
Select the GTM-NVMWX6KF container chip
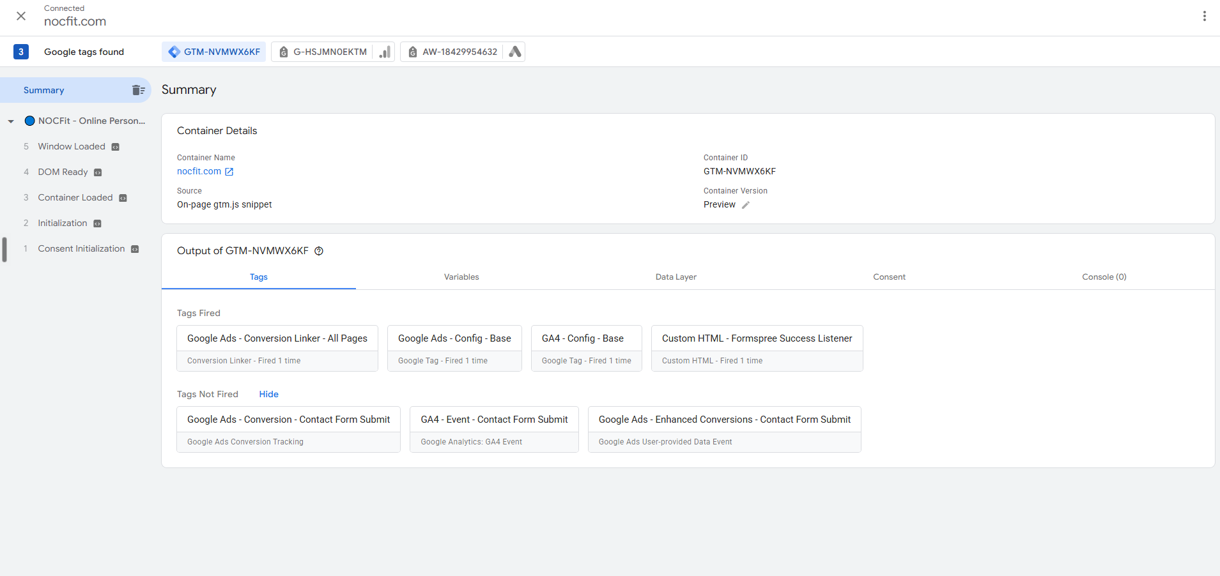(x=214, y=52)
